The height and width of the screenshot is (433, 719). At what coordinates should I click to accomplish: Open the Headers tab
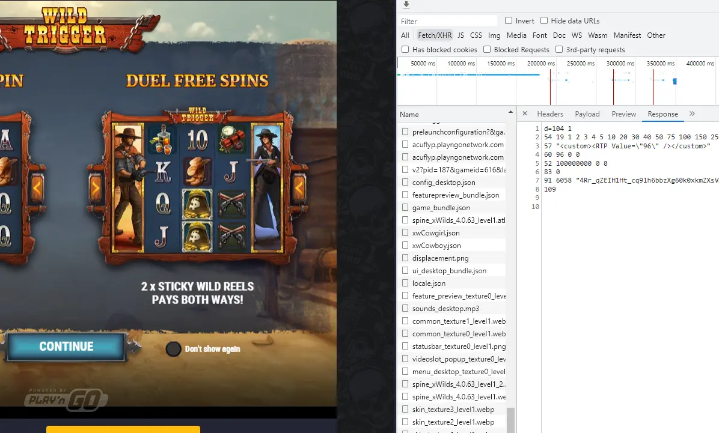click(x=550, y=114)
